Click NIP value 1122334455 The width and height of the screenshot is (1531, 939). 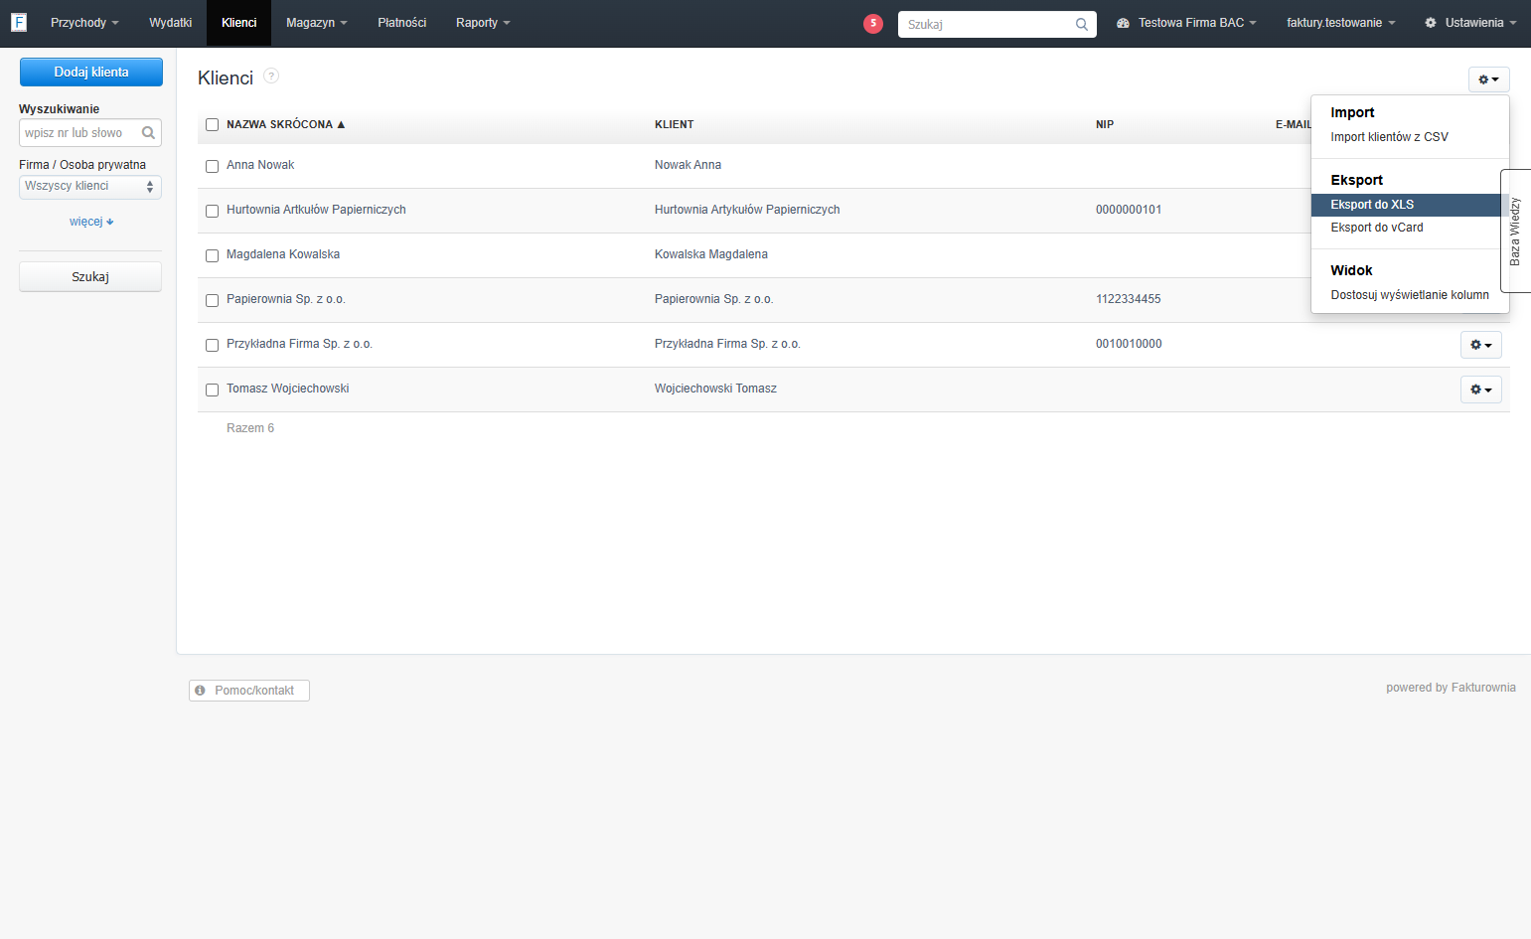pyautogui.click(x=1129, y=299)
